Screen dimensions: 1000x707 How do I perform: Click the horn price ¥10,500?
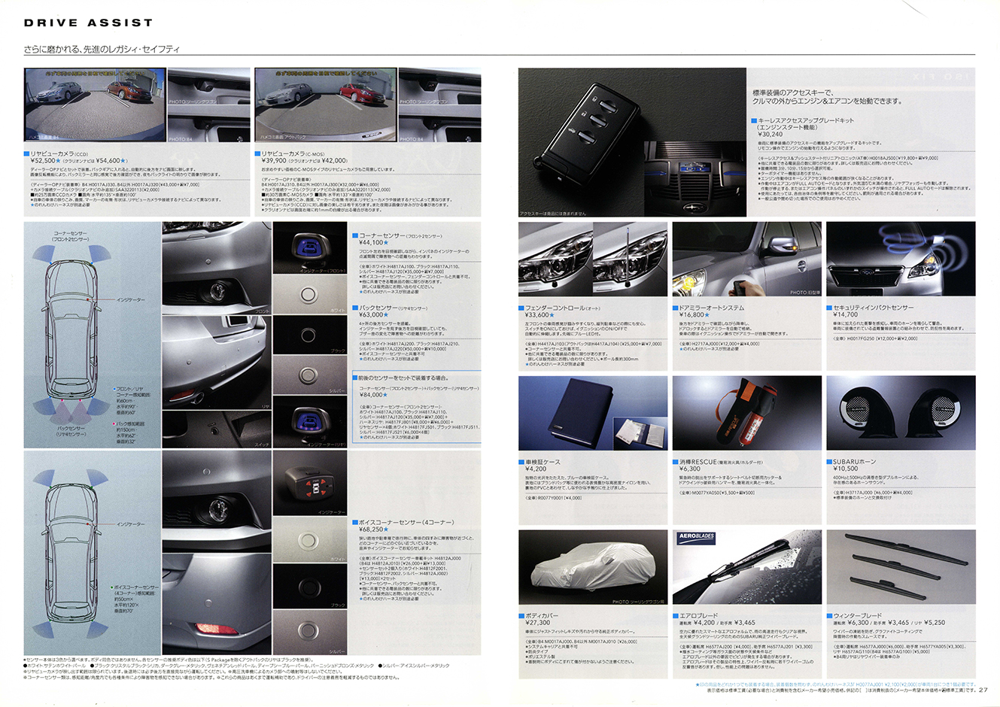point(845,469)
